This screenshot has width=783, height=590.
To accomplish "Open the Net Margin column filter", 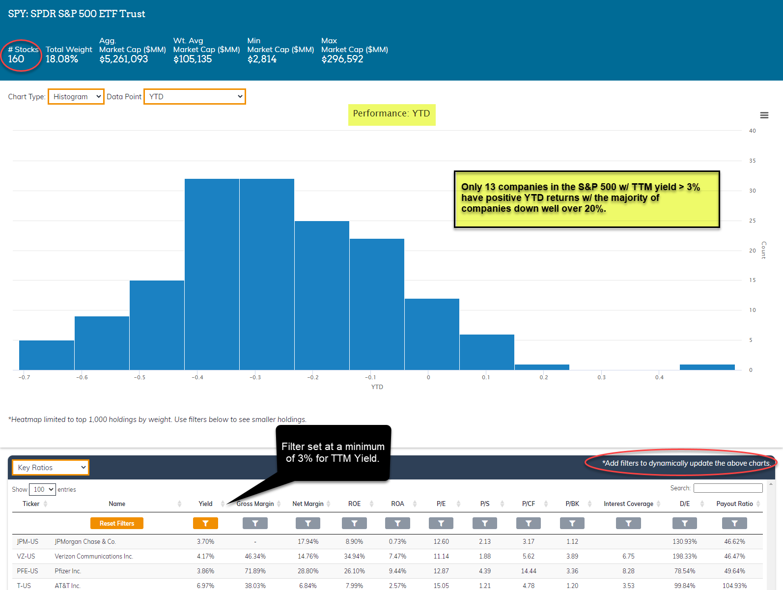I will tap(308, 523).
